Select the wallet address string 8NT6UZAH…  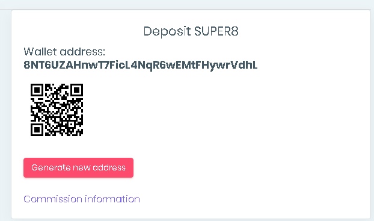(141, 65)
